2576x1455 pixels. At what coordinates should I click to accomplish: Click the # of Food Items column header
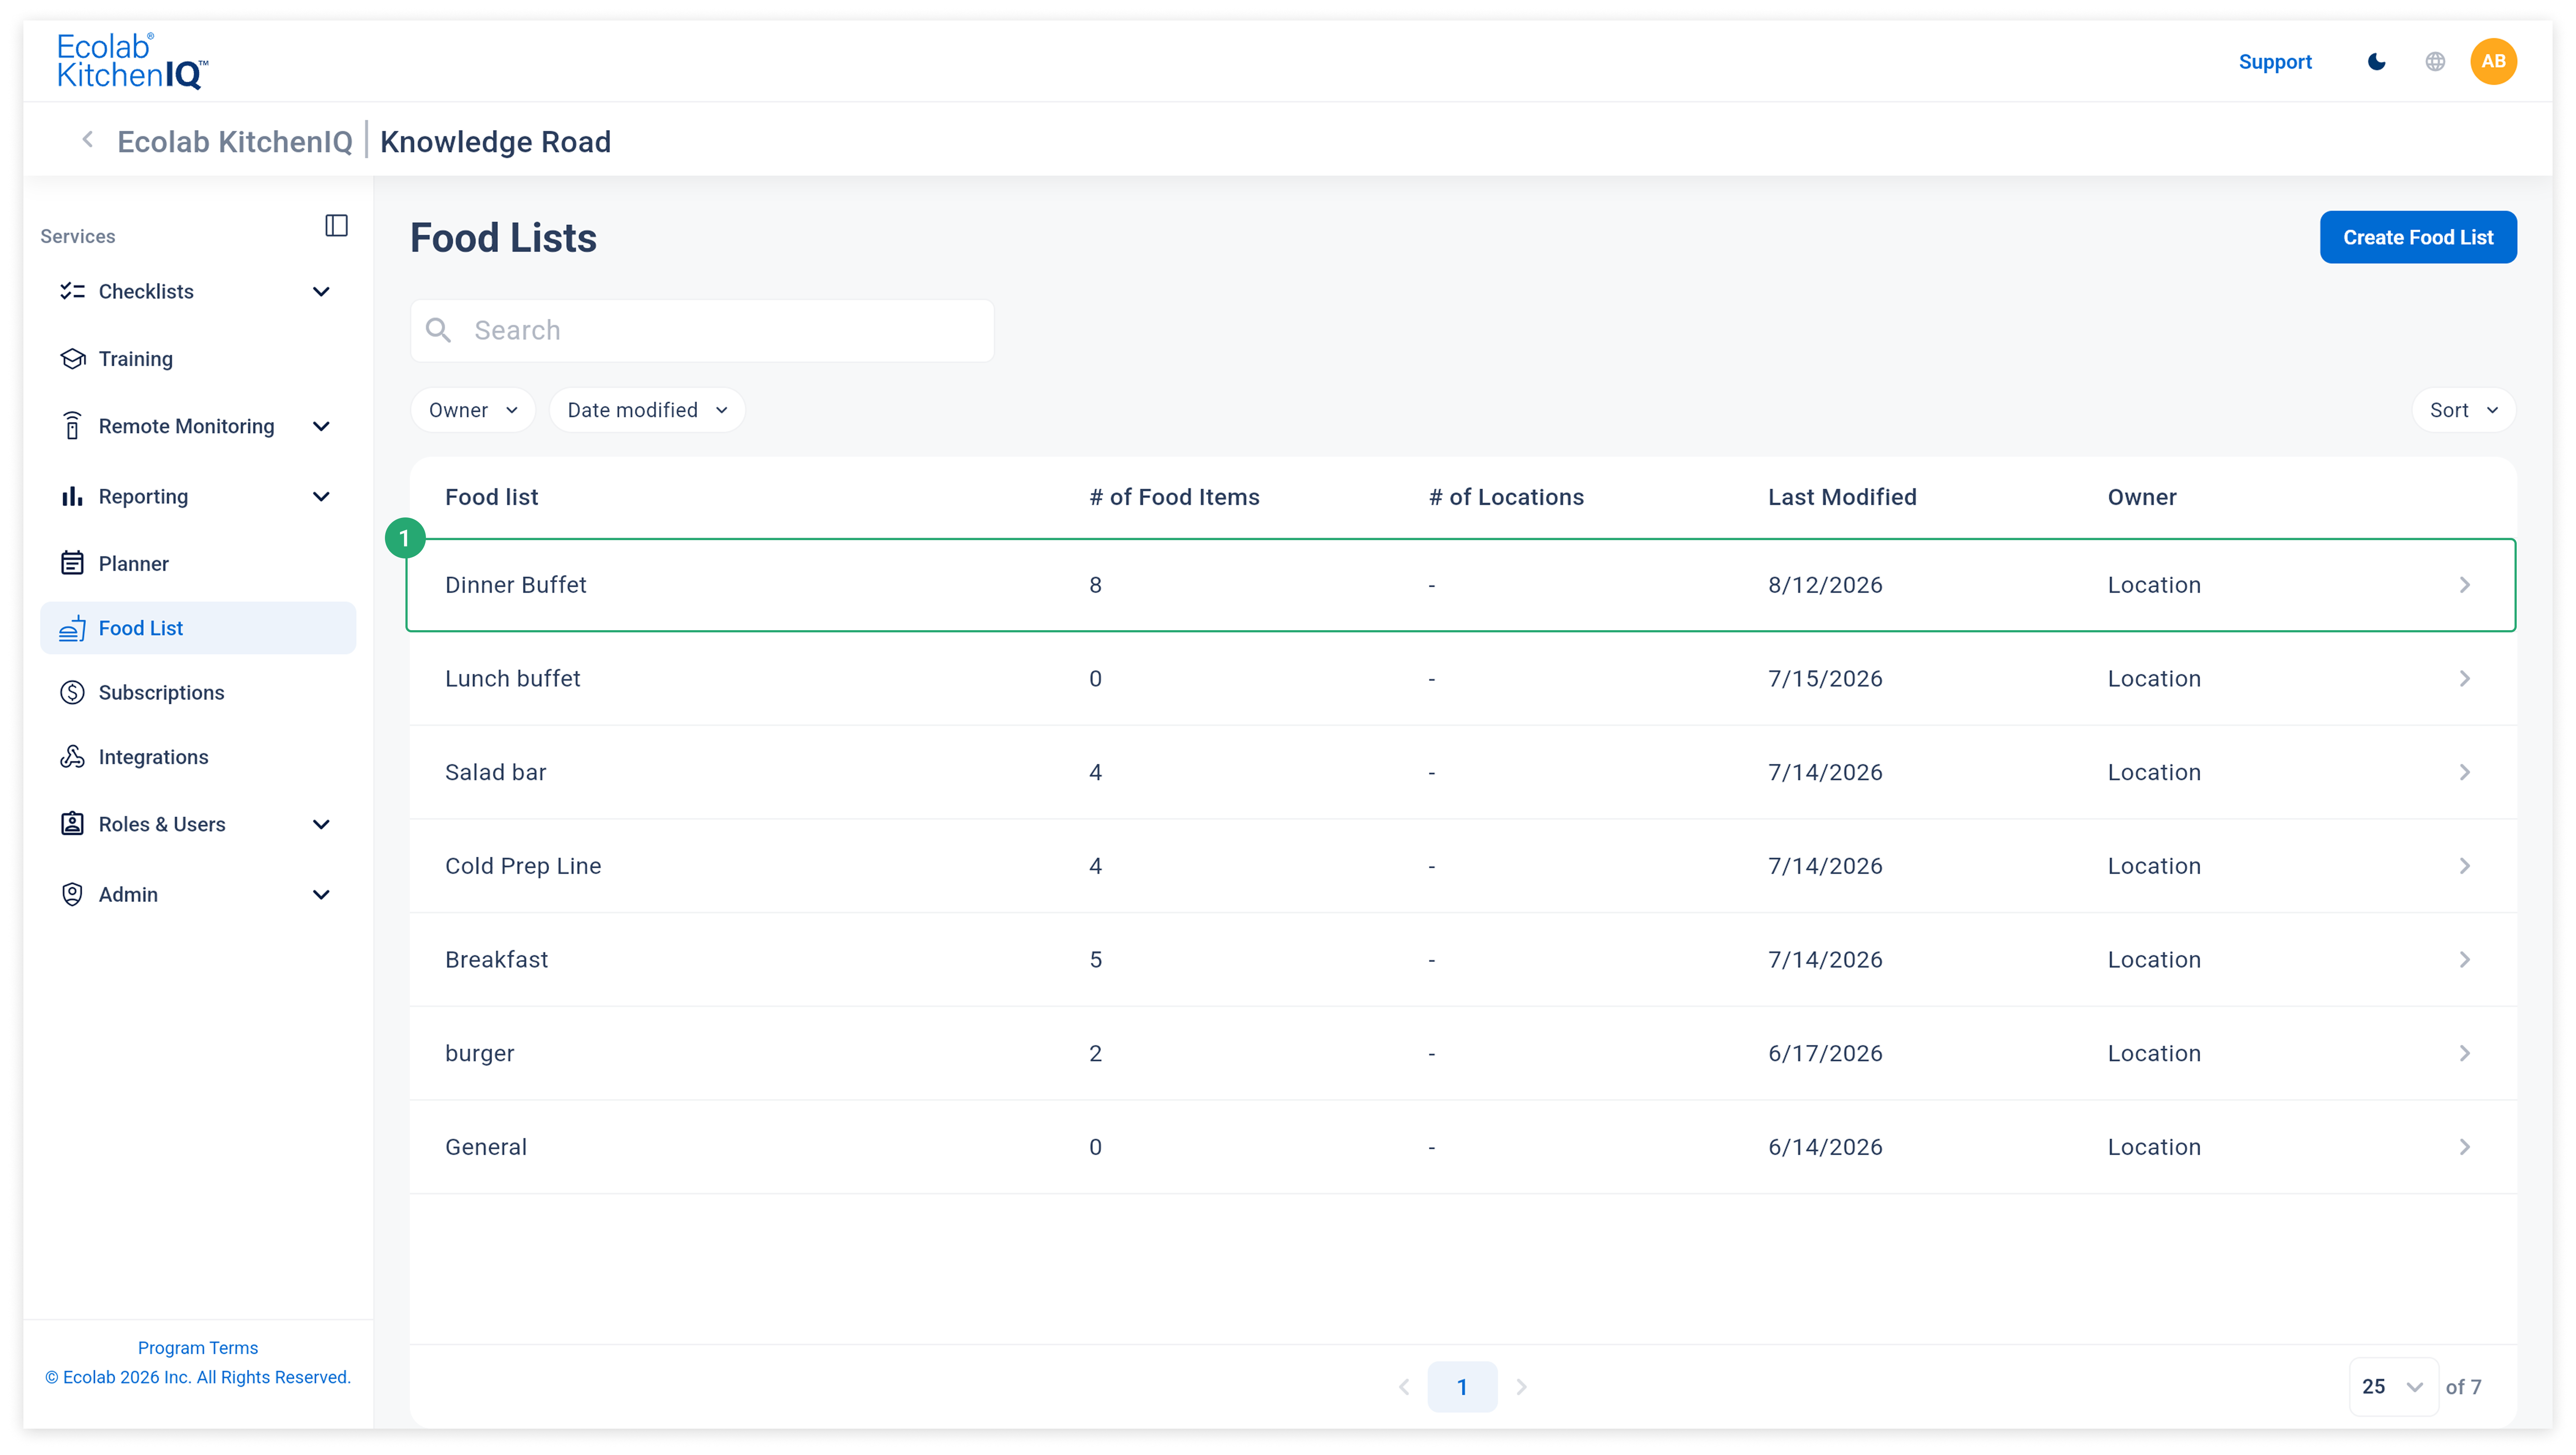coord(1174,497)
